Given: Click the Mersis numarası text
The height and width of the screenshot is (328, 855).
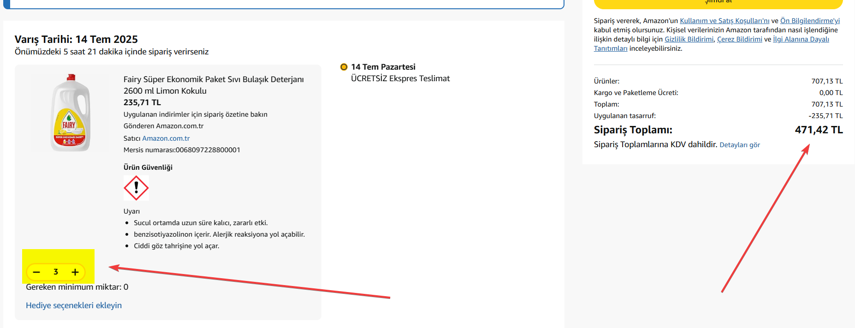Looking at the screenshot, I should (x=182, y=150).
